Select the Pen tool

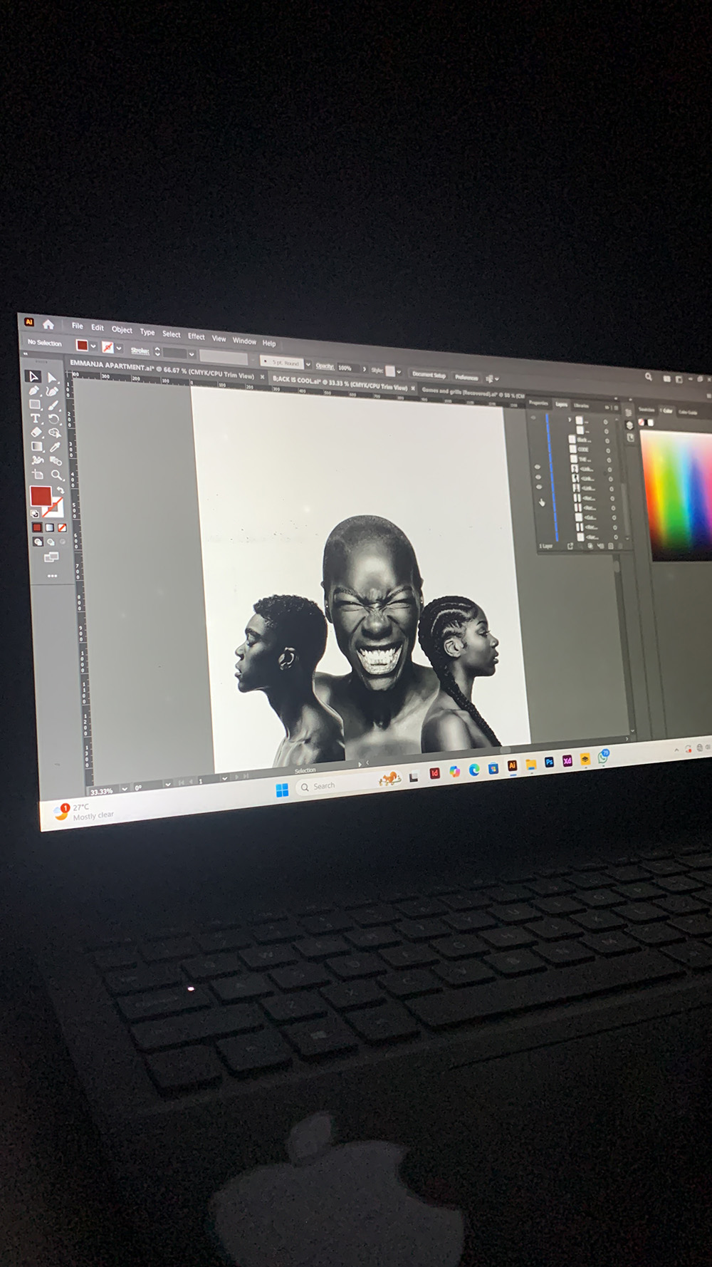(x=34, y=391)
